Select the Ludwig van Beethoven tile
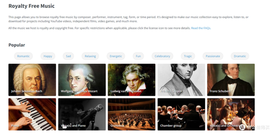 pyautogui.click(x=131, y=80)
